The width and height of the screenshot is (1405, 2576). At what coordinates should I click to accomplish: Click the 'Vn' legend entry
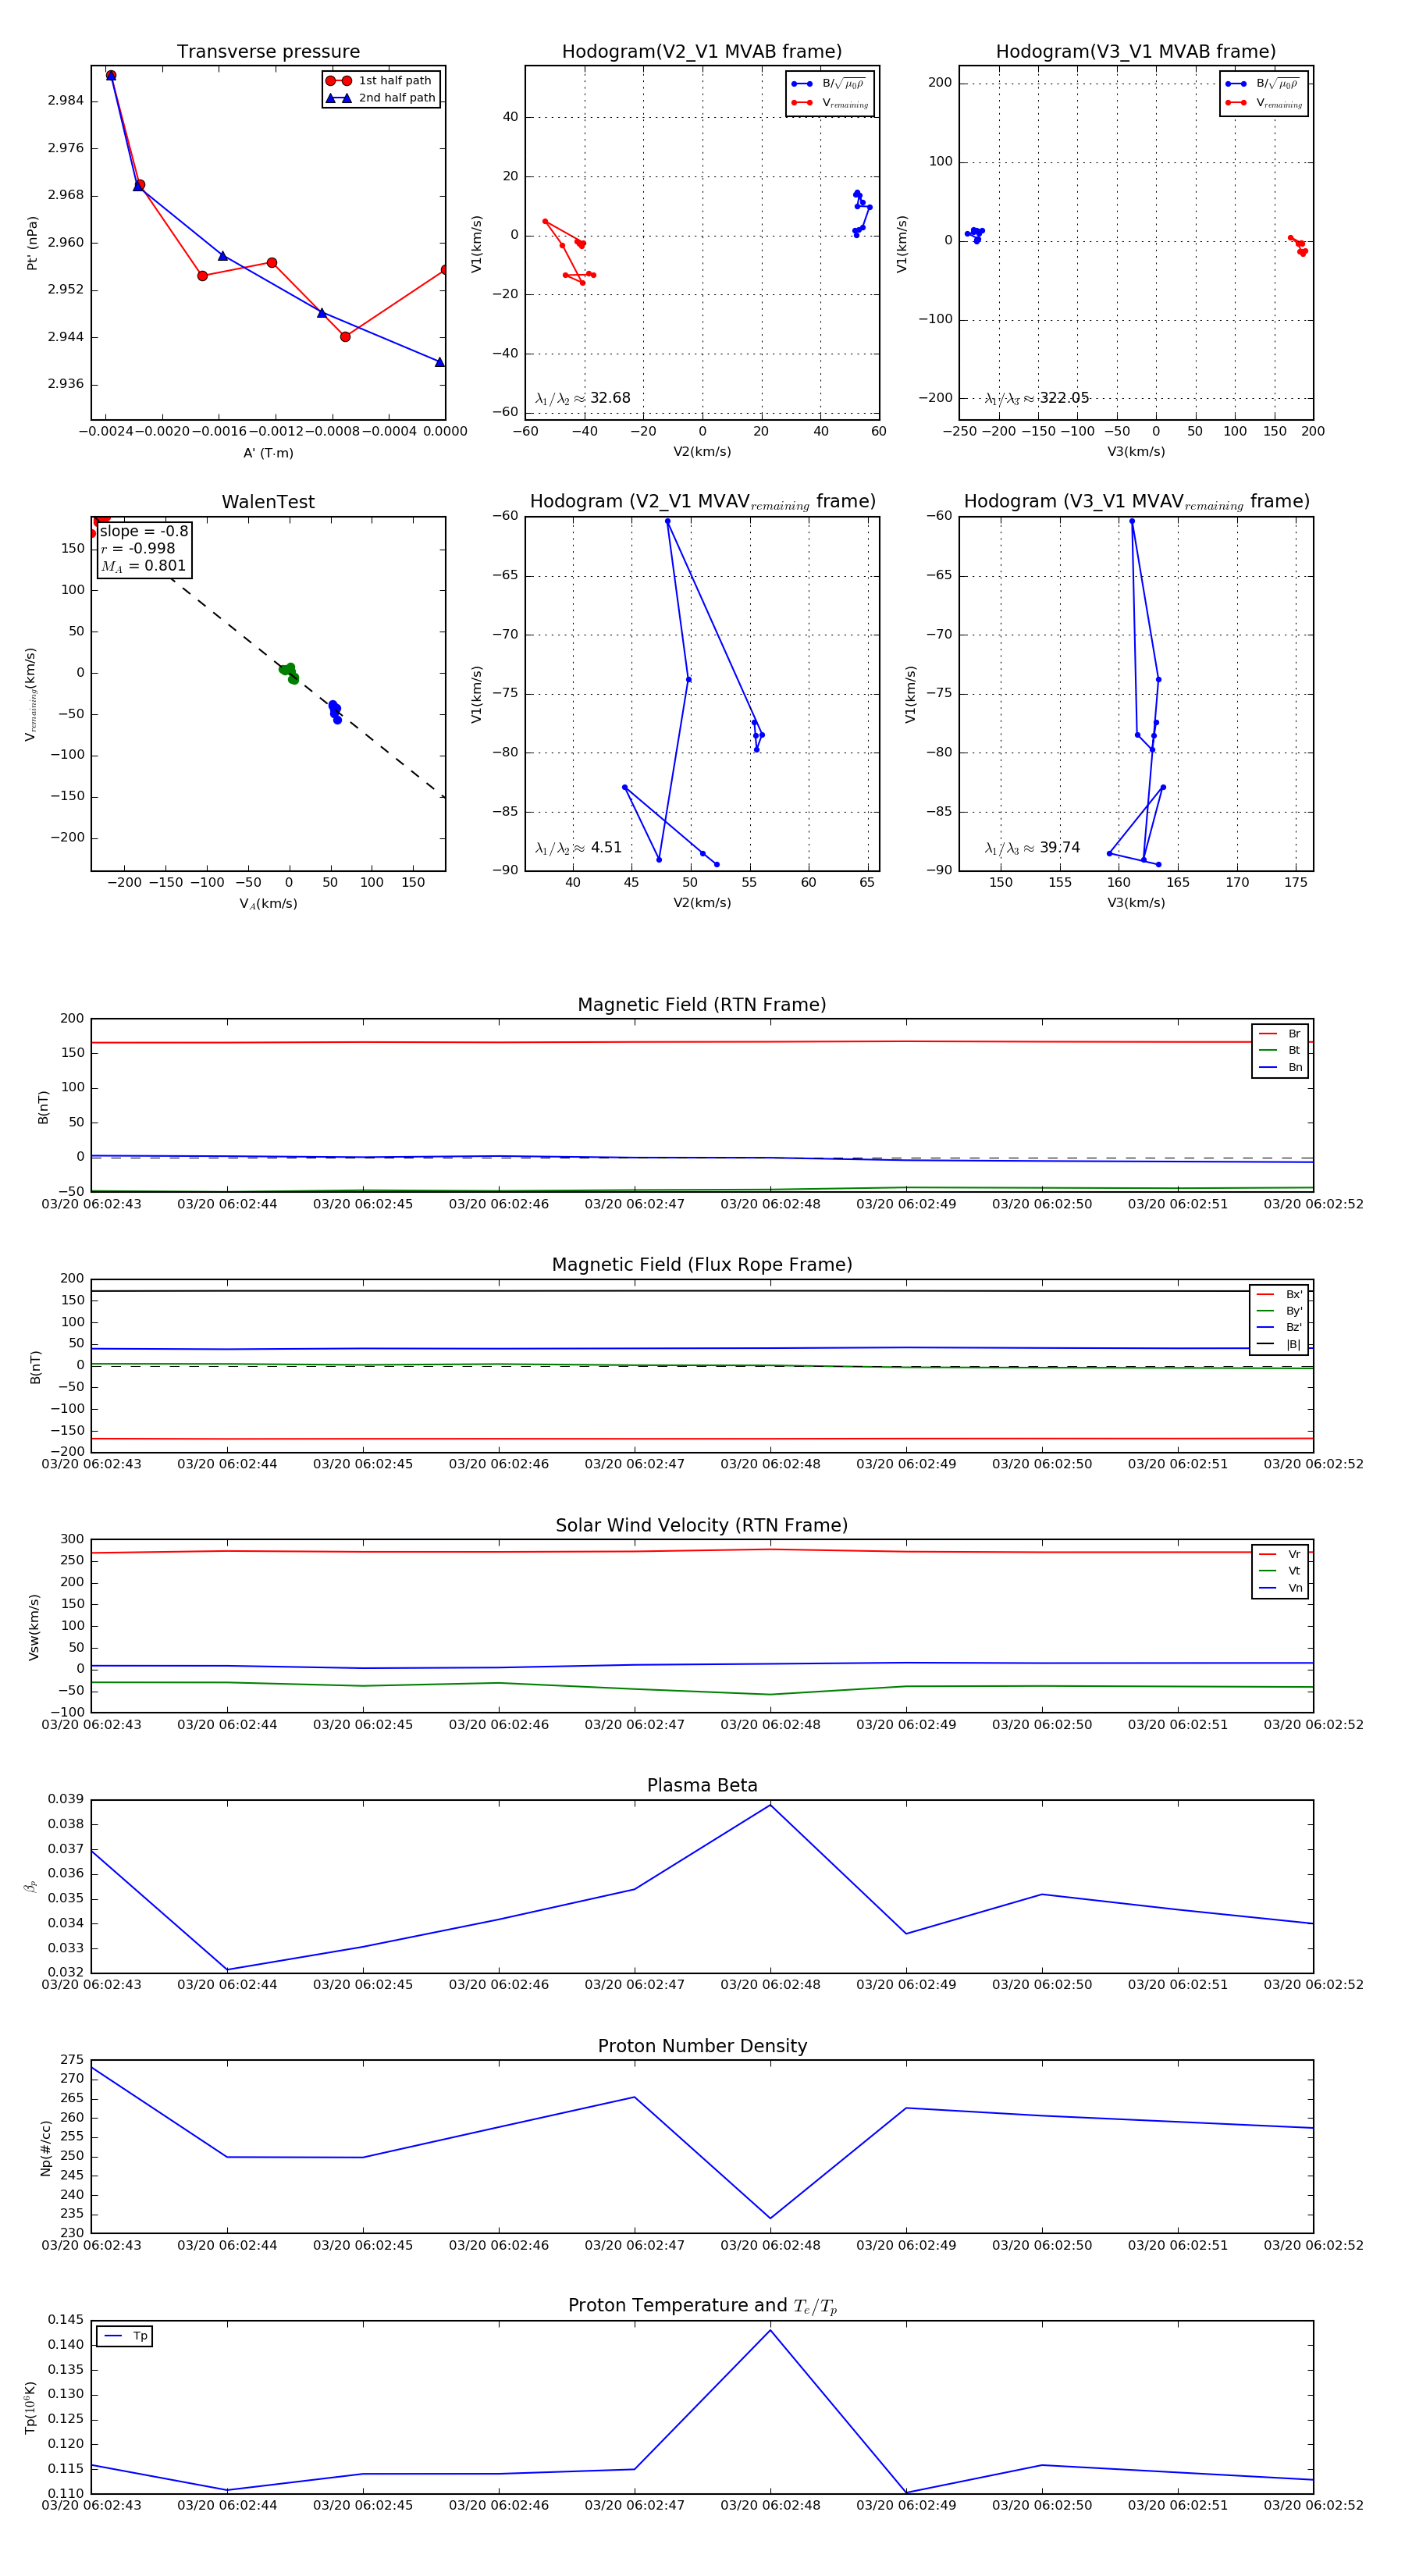click(1281, 1588)
